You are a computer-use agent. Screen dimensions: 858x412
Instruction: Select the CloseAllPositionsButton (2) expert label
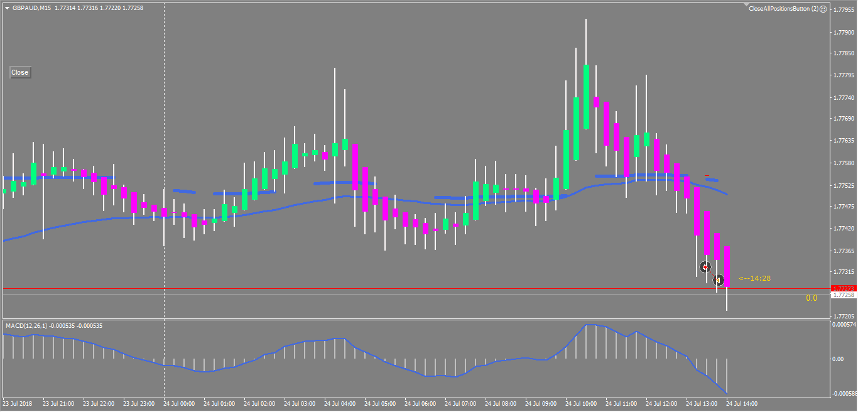783,9
